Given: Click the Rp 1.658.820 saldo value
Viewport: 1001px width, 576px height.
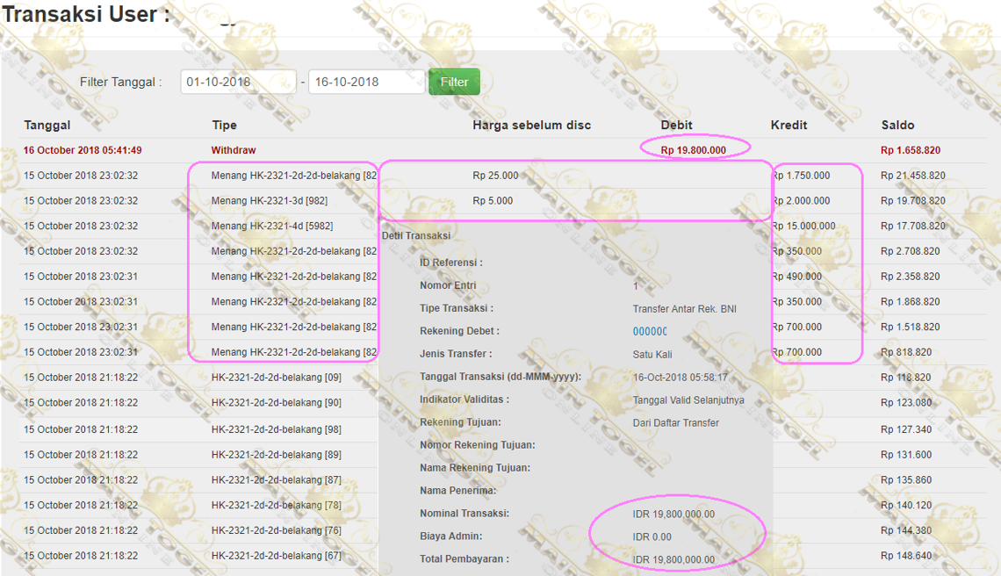Looking at the screenshot, I should point(910,150).
